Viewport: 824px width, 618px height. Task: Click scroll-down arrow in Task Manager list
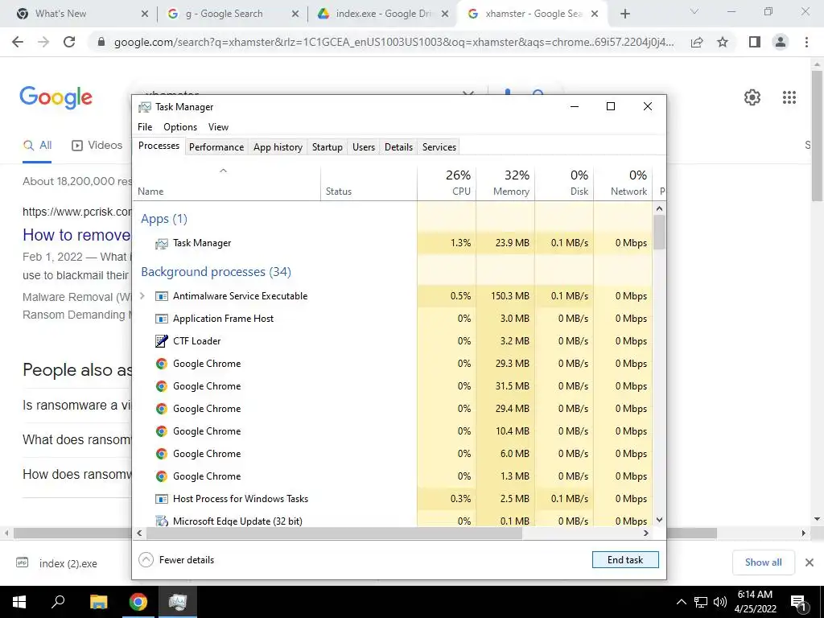pyautogui.click(x=660, y=521)
